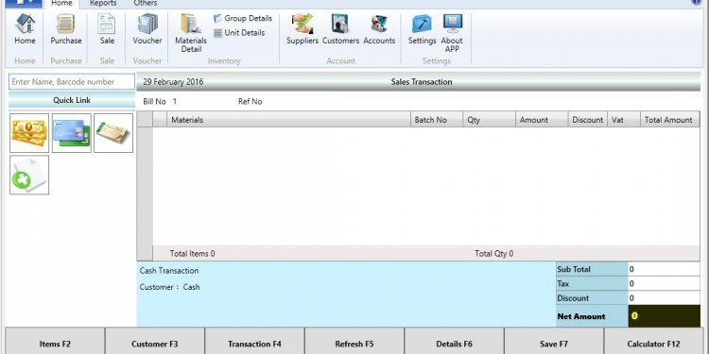Image resolution: width=709 pixels, height=354 pixels.
Task: Open the Voucher icon
Action: tap(147, 29)
